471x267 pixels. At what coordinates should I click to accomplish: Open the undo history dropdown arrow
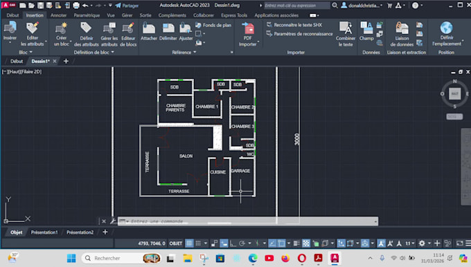(91, 6)
